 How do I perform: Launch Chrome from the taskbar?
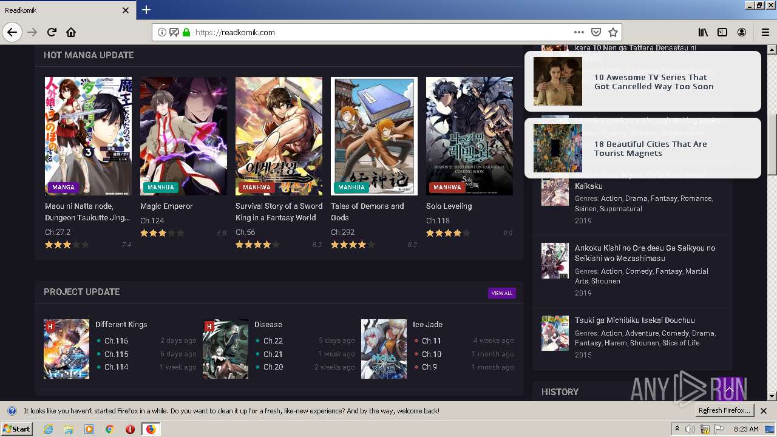[110, 429]
